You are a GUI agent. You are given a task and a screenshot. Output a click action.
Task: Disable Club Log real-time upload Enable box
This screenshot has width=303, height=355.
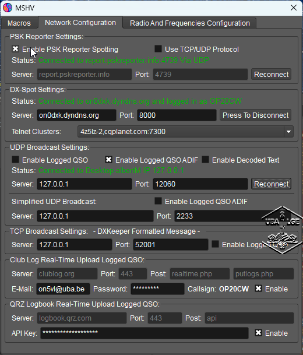[258, 289]
